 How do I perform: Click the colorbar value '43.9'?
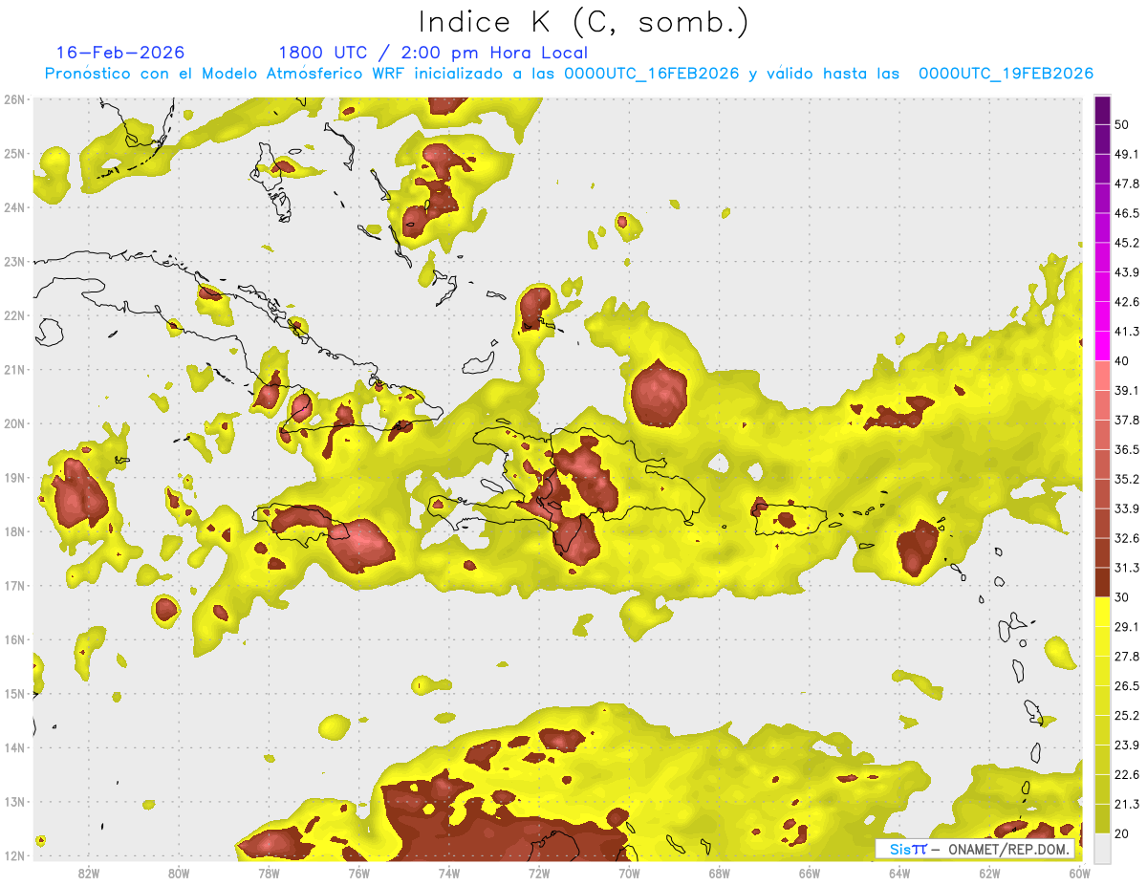click(1126, 272)
